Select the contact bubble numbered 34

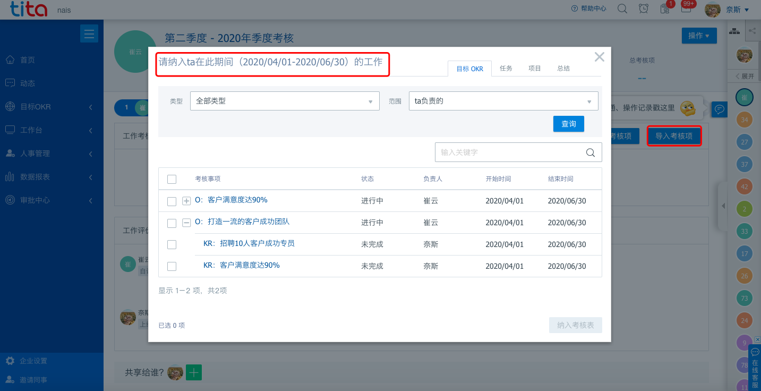[x=745, y=120]
